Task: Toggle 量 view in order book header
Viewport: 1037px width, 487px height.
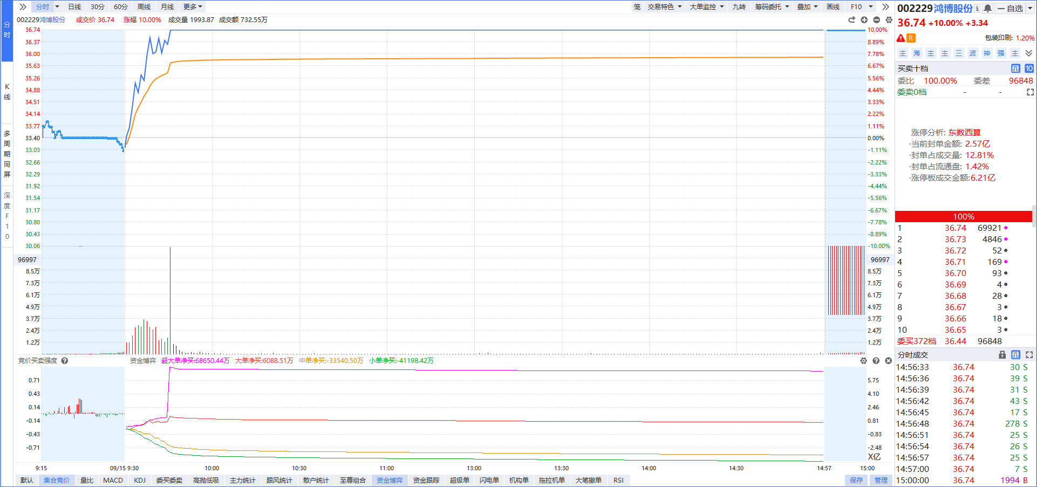Action: point(1015,68)
